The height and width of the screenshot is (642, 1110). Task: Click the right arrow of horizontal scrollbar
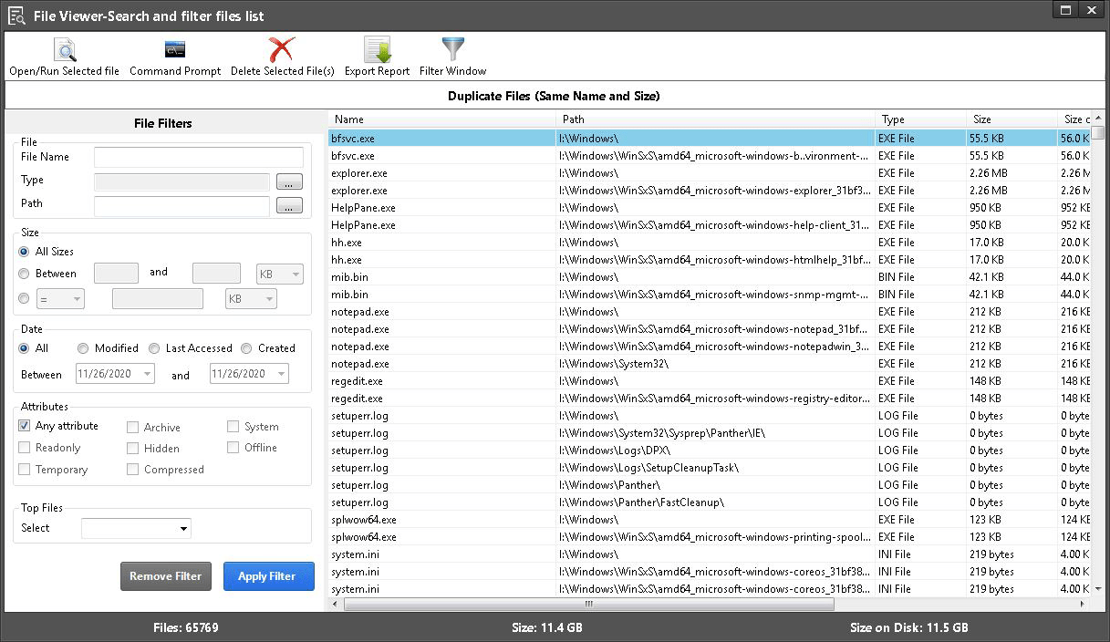[x=1083, y=604]
